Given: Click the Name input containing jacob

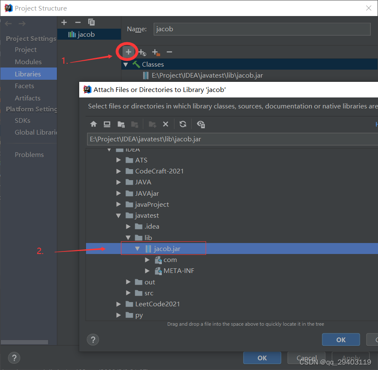Looking at the screenshot, I should [x=261, y=29].
